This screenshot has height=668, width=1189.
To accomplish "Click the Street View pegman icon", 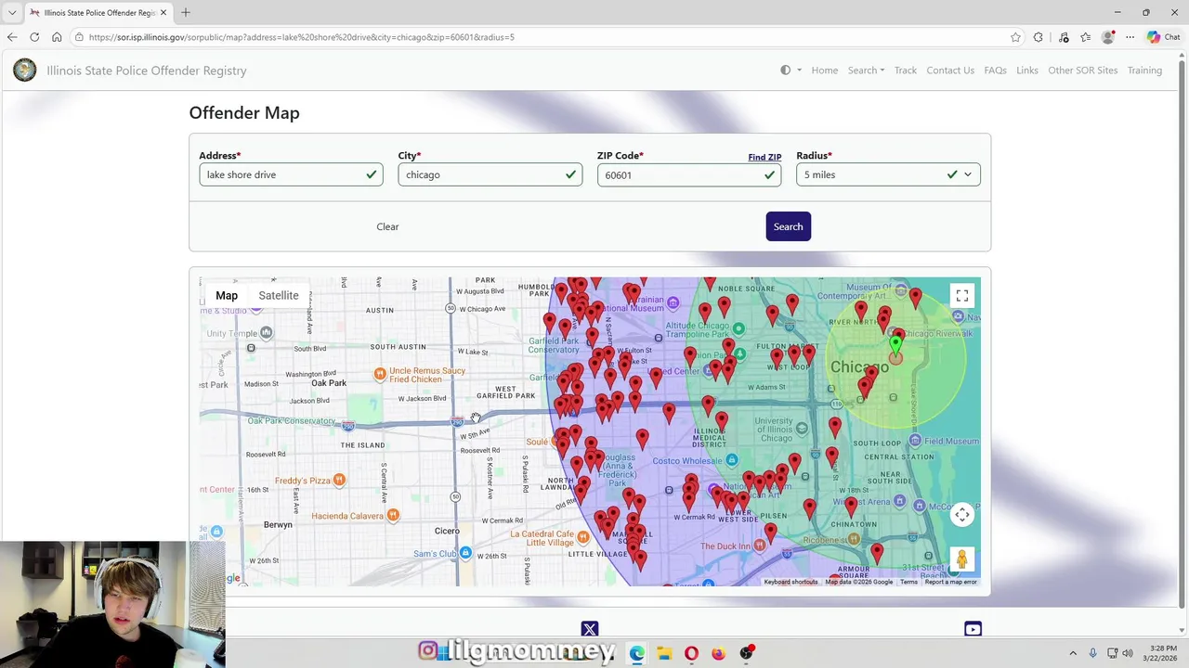I will [962, 559].
